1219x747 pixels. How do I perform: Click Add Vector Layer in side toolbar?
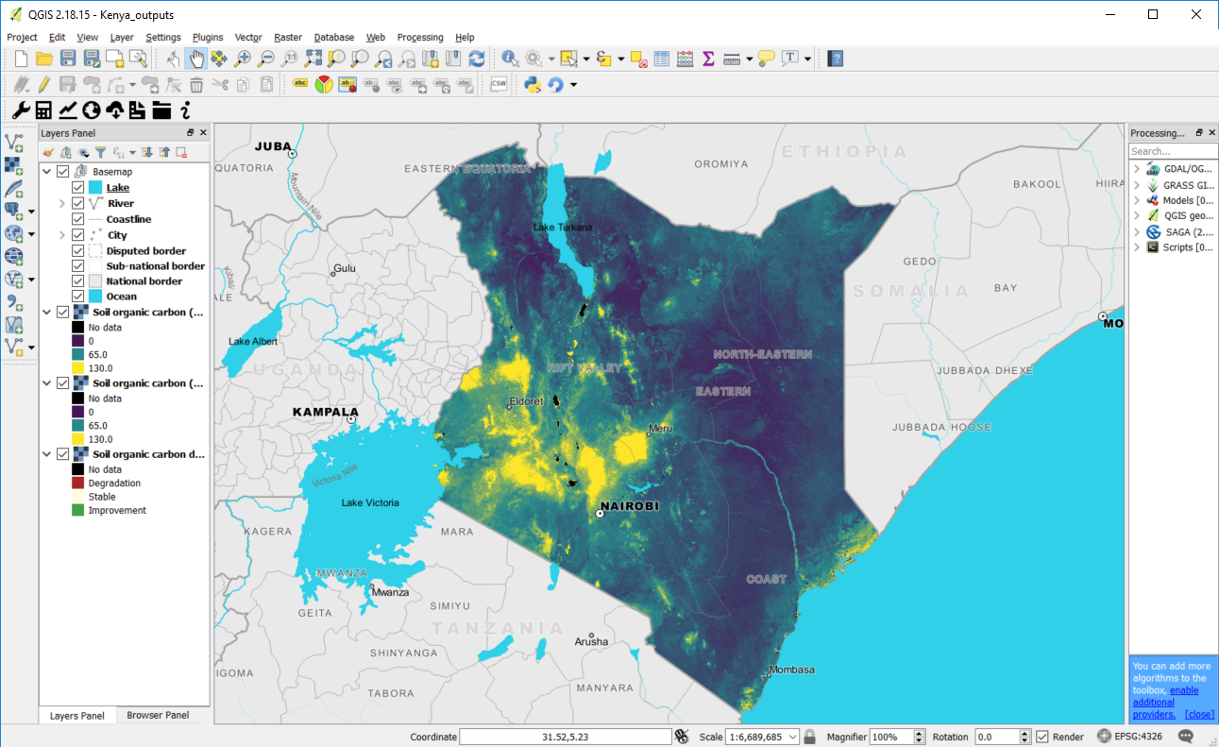tap(14, 143)
